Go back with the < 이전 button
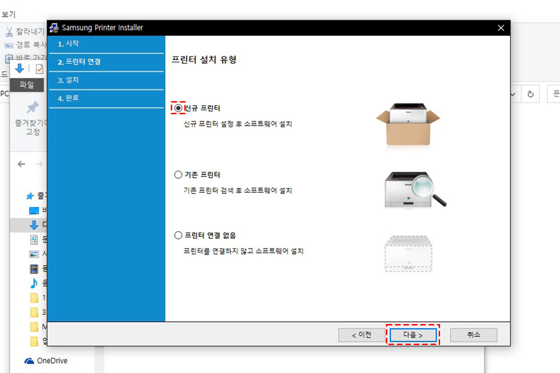 (362, 335)
